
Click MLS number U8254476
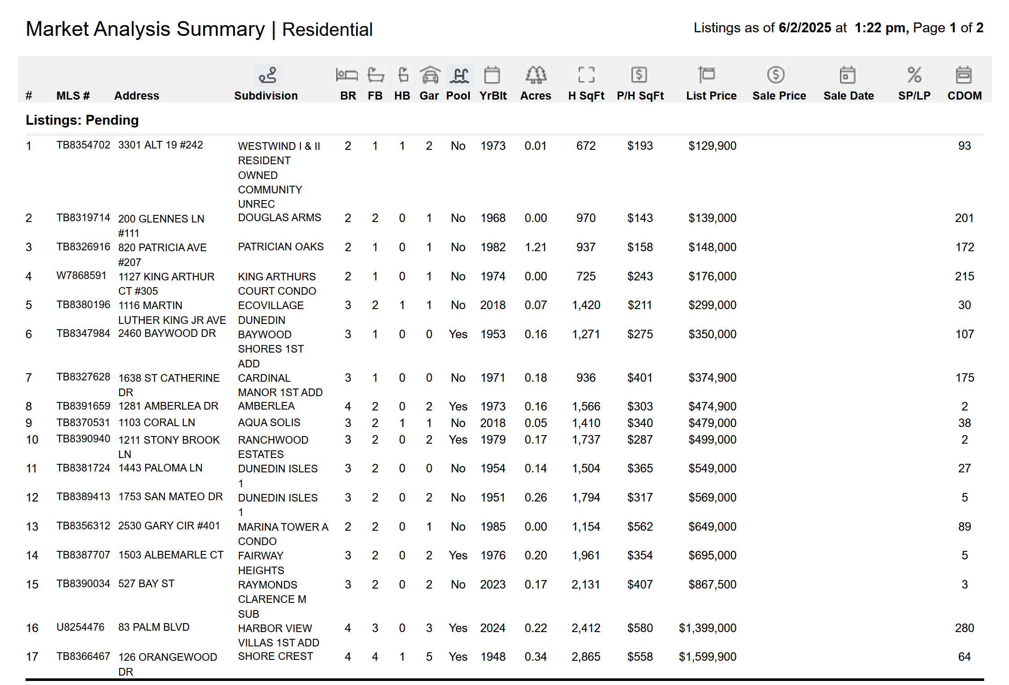click(80, 627)
